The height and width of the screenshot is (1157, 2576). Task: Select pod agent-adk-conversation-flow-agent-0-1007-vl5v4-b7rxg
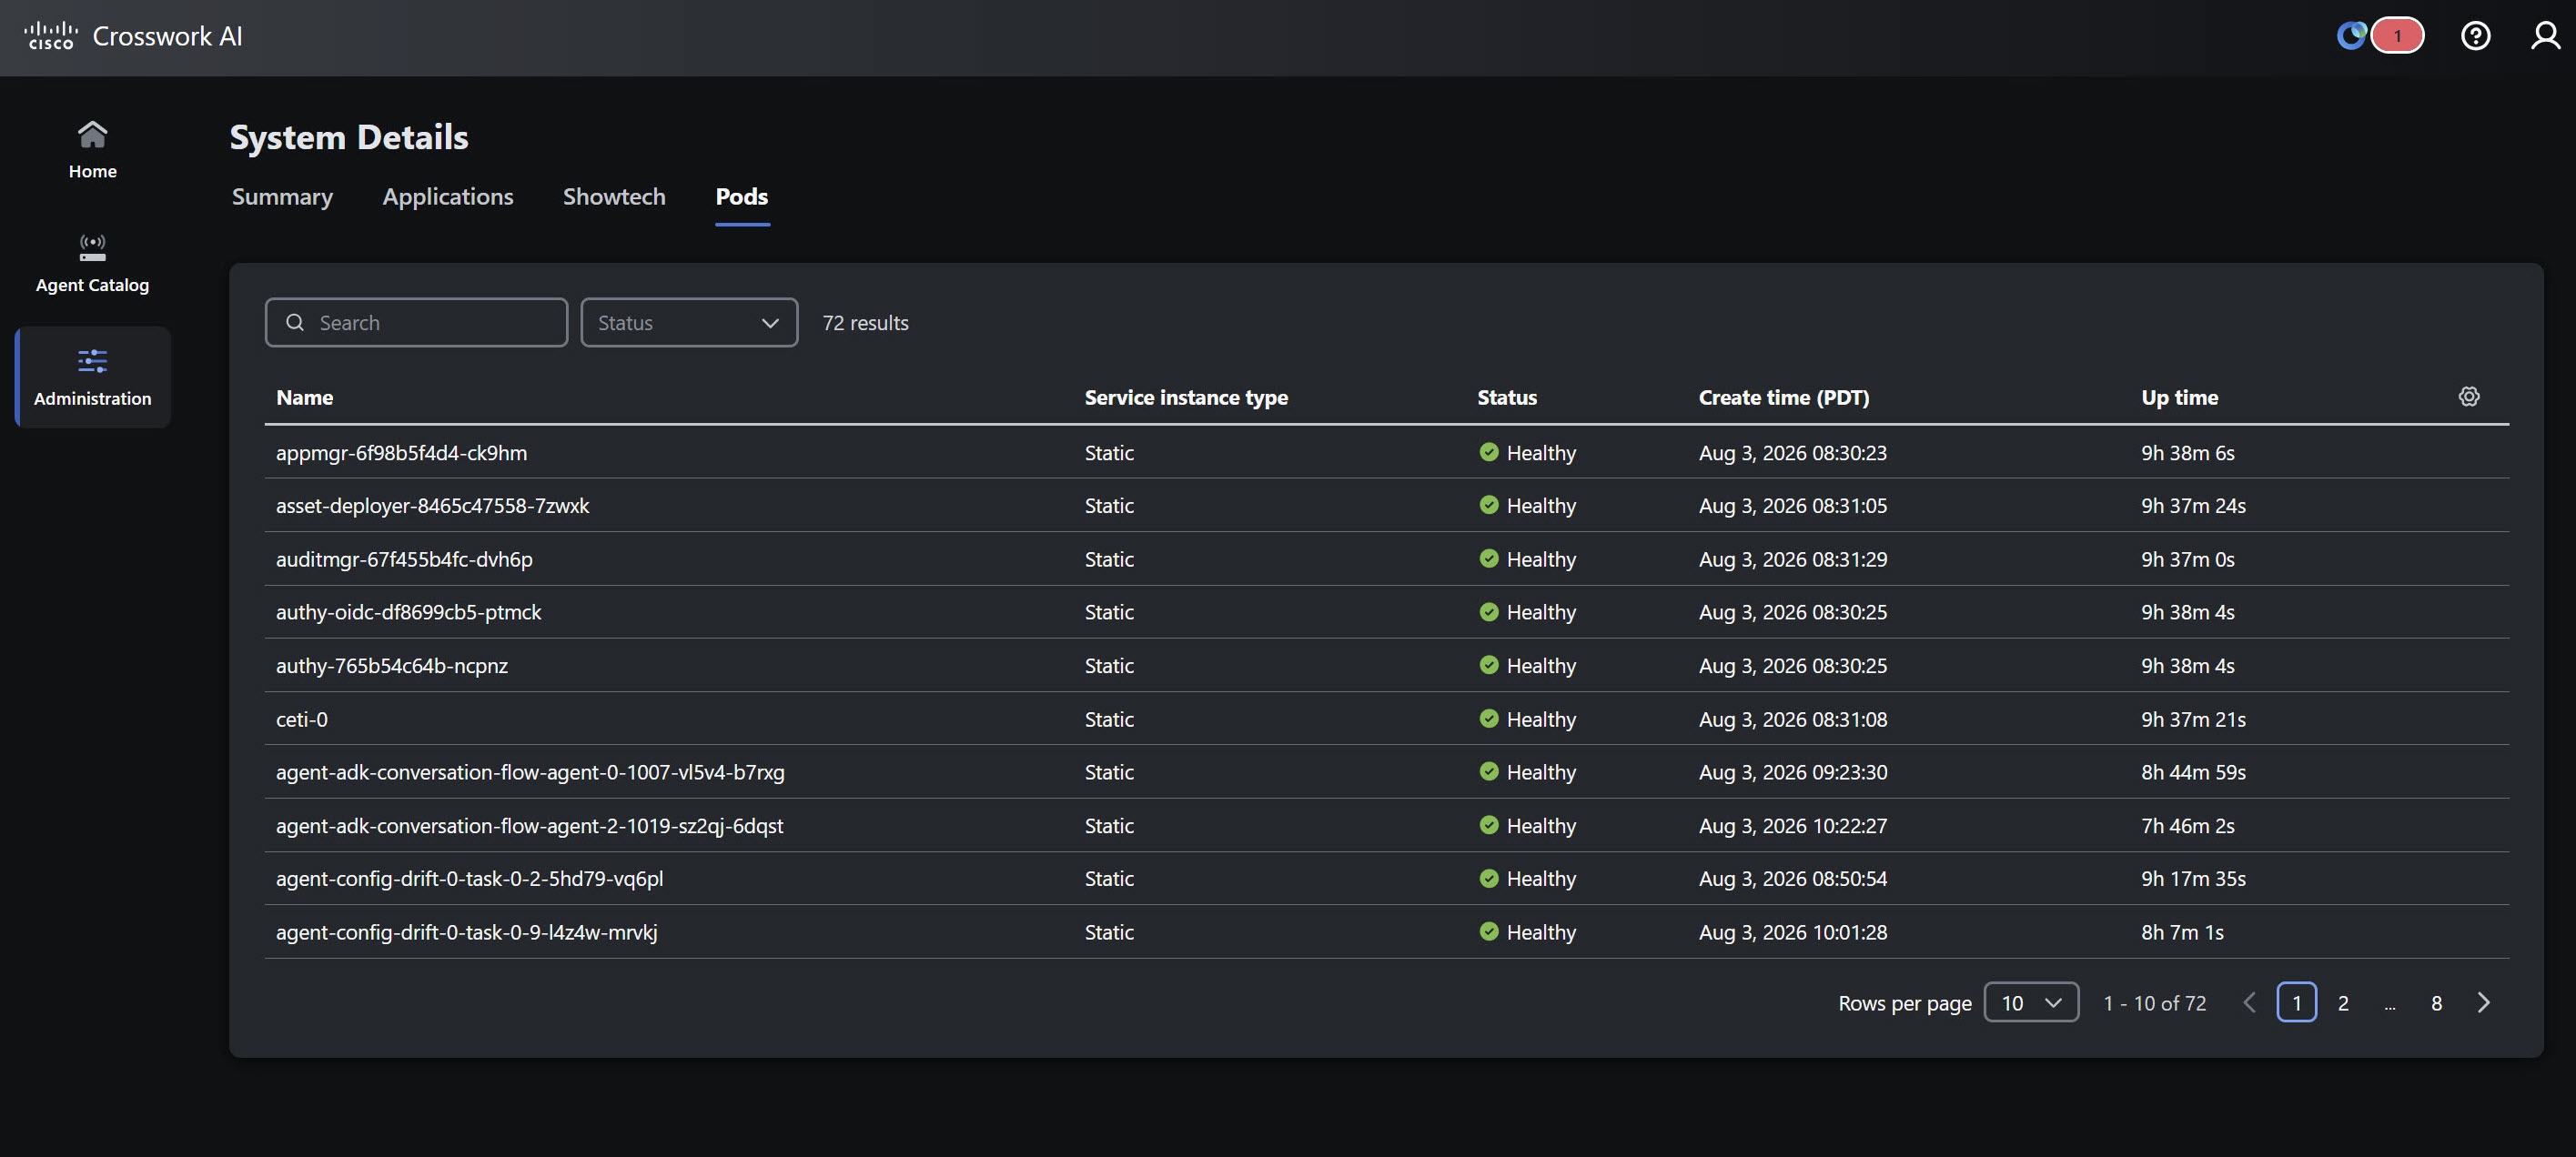[530, 772]
